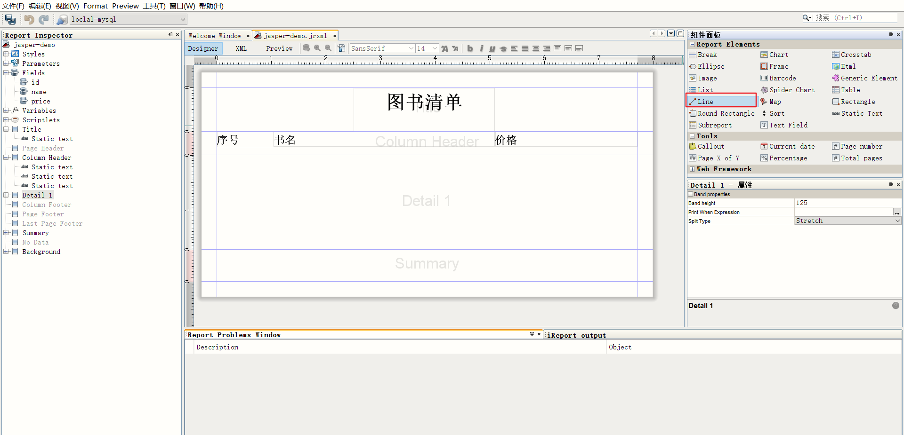
Task: Toggle italic text formatting
Action: click(481, 48)
